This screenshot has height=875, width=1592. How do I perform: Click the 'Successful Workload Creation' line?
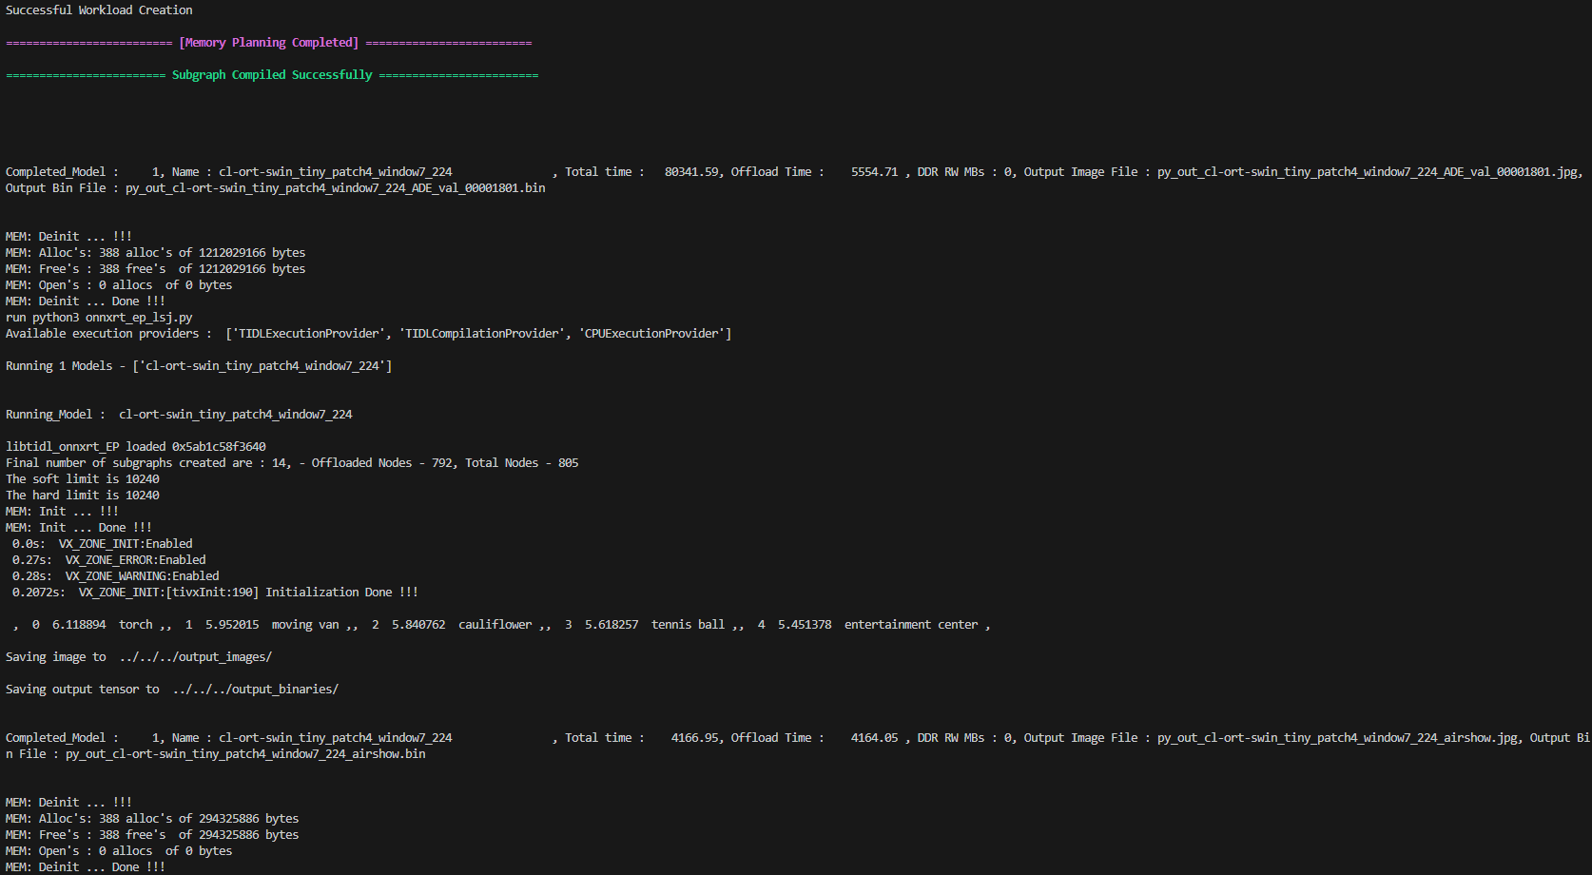point(99,10)
